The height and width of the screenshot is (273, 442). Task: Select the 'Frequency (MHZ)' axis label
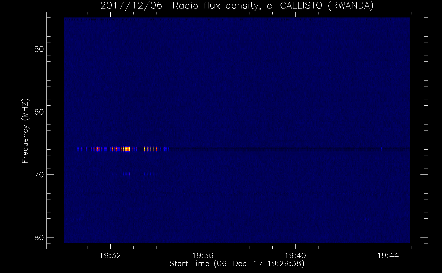pos(25,131)
